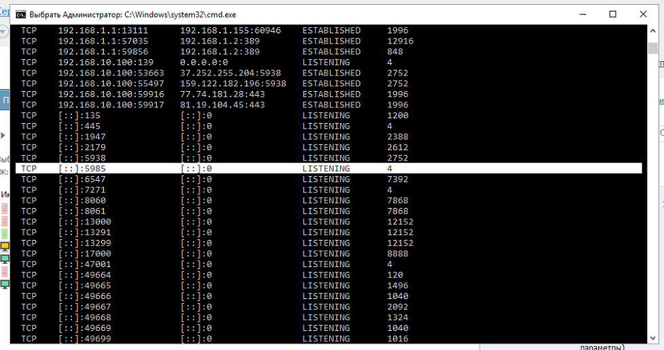Click local address [::]:2179

[x=81, y=147]
